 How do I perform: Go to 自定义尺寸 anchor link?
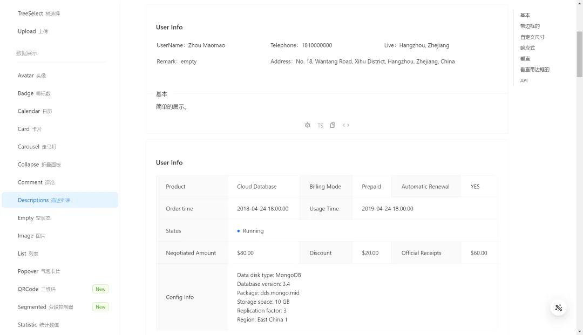pos(532,37)
